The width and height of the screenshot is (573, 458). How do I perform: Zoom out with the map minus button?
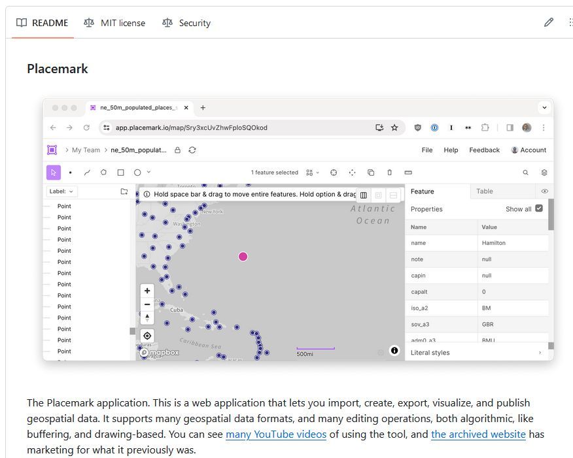pyautogui.click(x=147, y=304)
